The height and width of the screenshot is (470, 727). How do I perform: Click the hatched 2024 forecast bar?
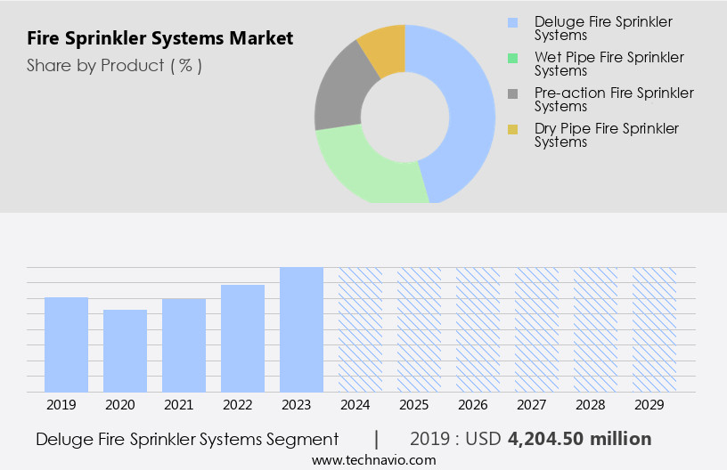pos(360,329)
